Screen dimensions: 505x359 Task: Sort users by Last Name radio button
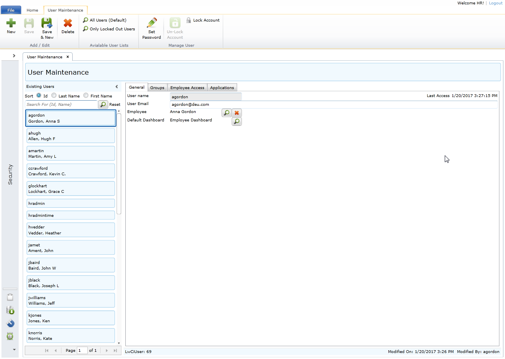(x=53, y=95)
